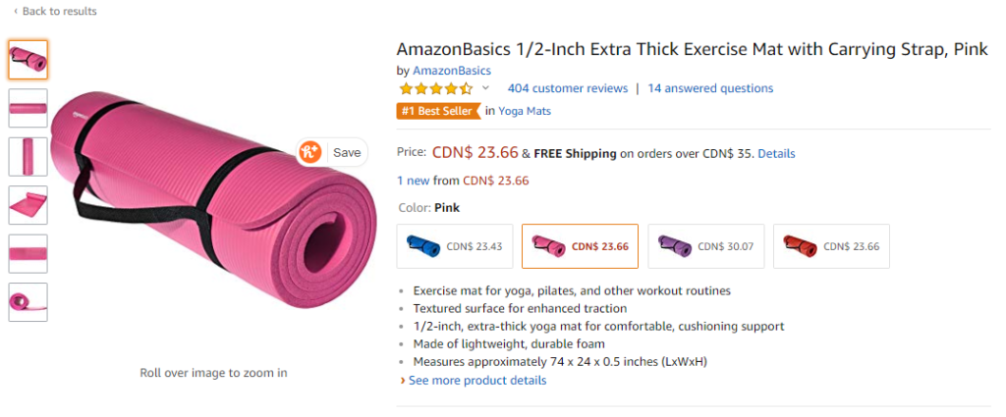Select the rolled mat first thumbnail

coord(28,60)
